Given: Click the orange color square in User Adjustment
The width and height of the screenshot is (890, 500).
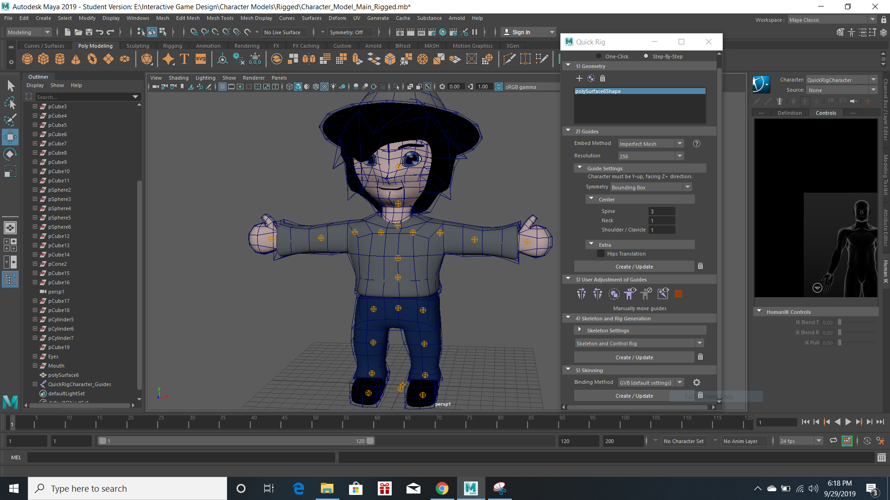Looking at the screenshot, I should [x=678, y=294].
